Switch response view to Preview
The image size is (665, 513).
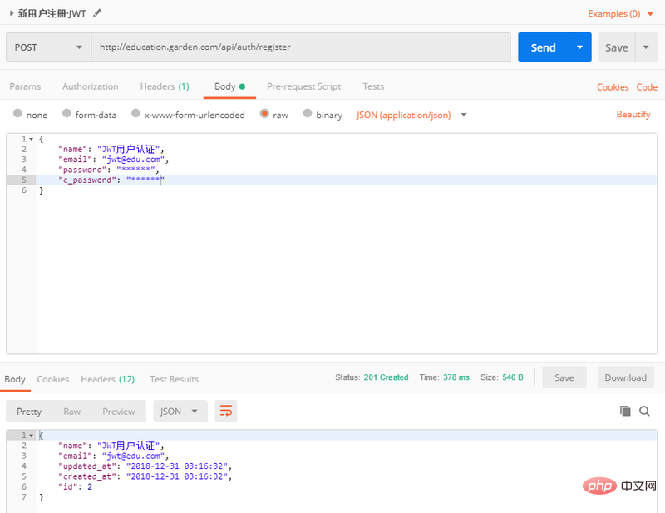click(119, 412)
